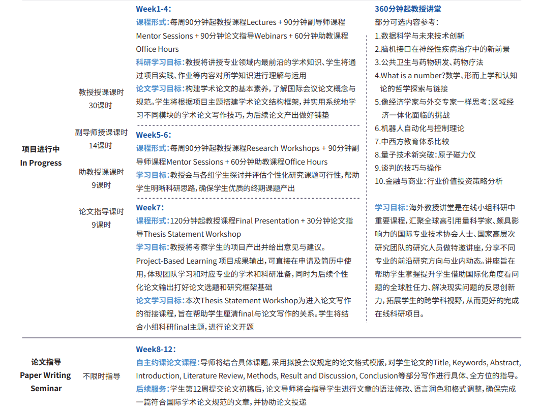Click the "论文指导" section label
The image size is (541, 412).
(x=46, y=362)
